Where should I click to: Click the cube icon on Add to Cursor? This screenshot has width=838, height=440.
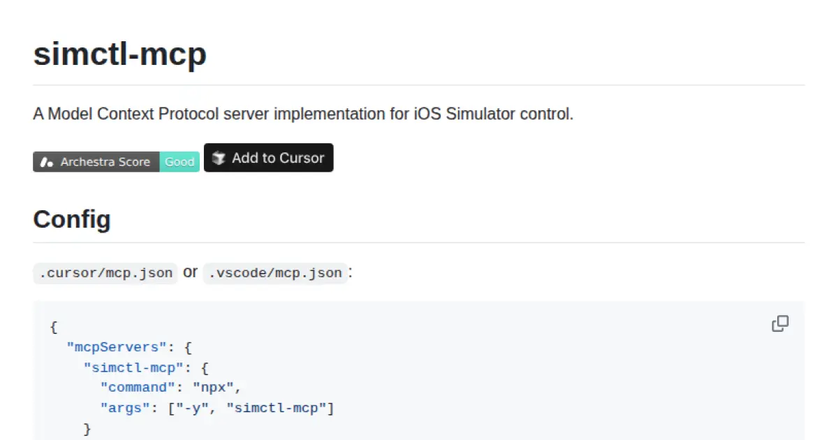(219, 159)
